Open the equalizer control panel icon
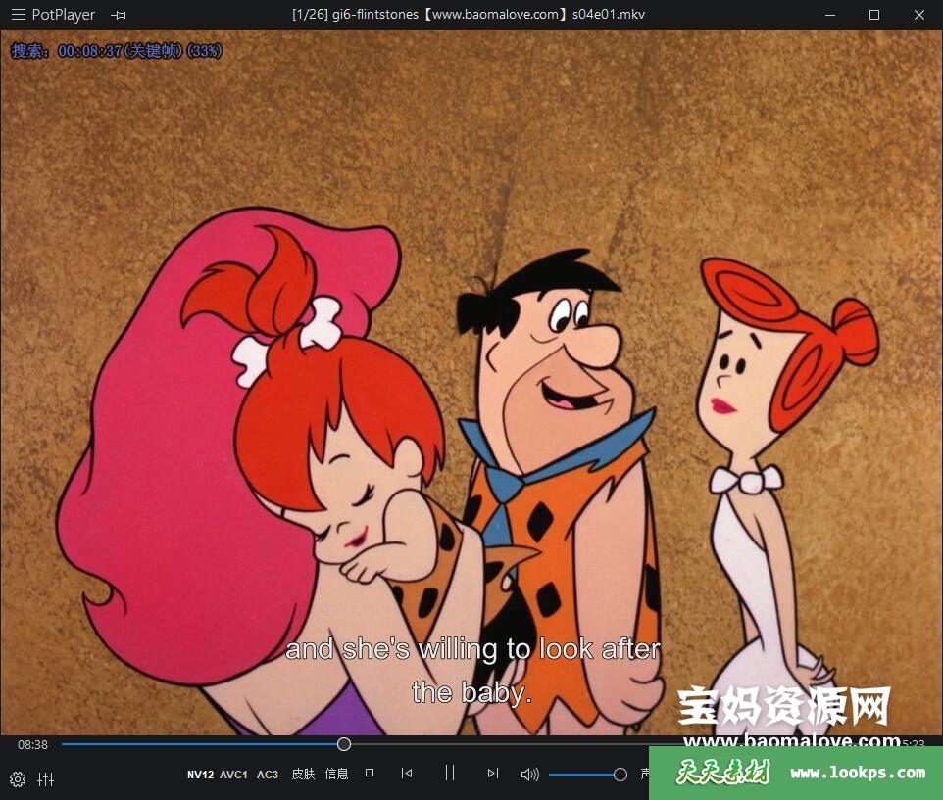 [x=46, y=779]
